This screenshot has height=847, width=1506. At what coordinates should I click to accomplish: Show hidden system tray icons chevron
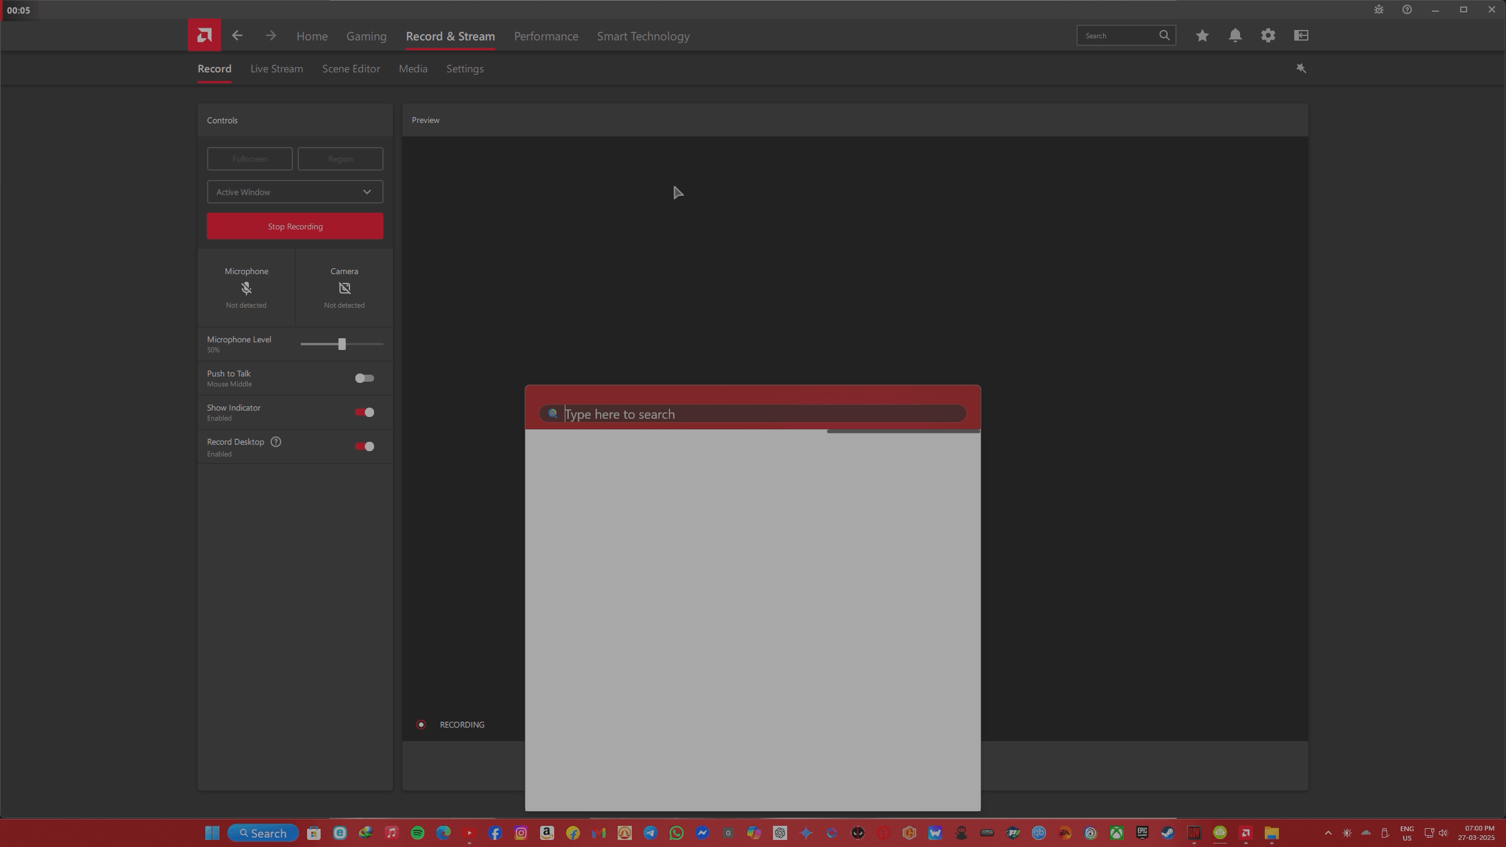tap(1328, 833)
